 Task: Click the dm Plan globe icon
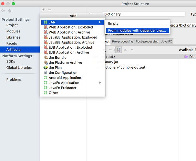[46, 68]
